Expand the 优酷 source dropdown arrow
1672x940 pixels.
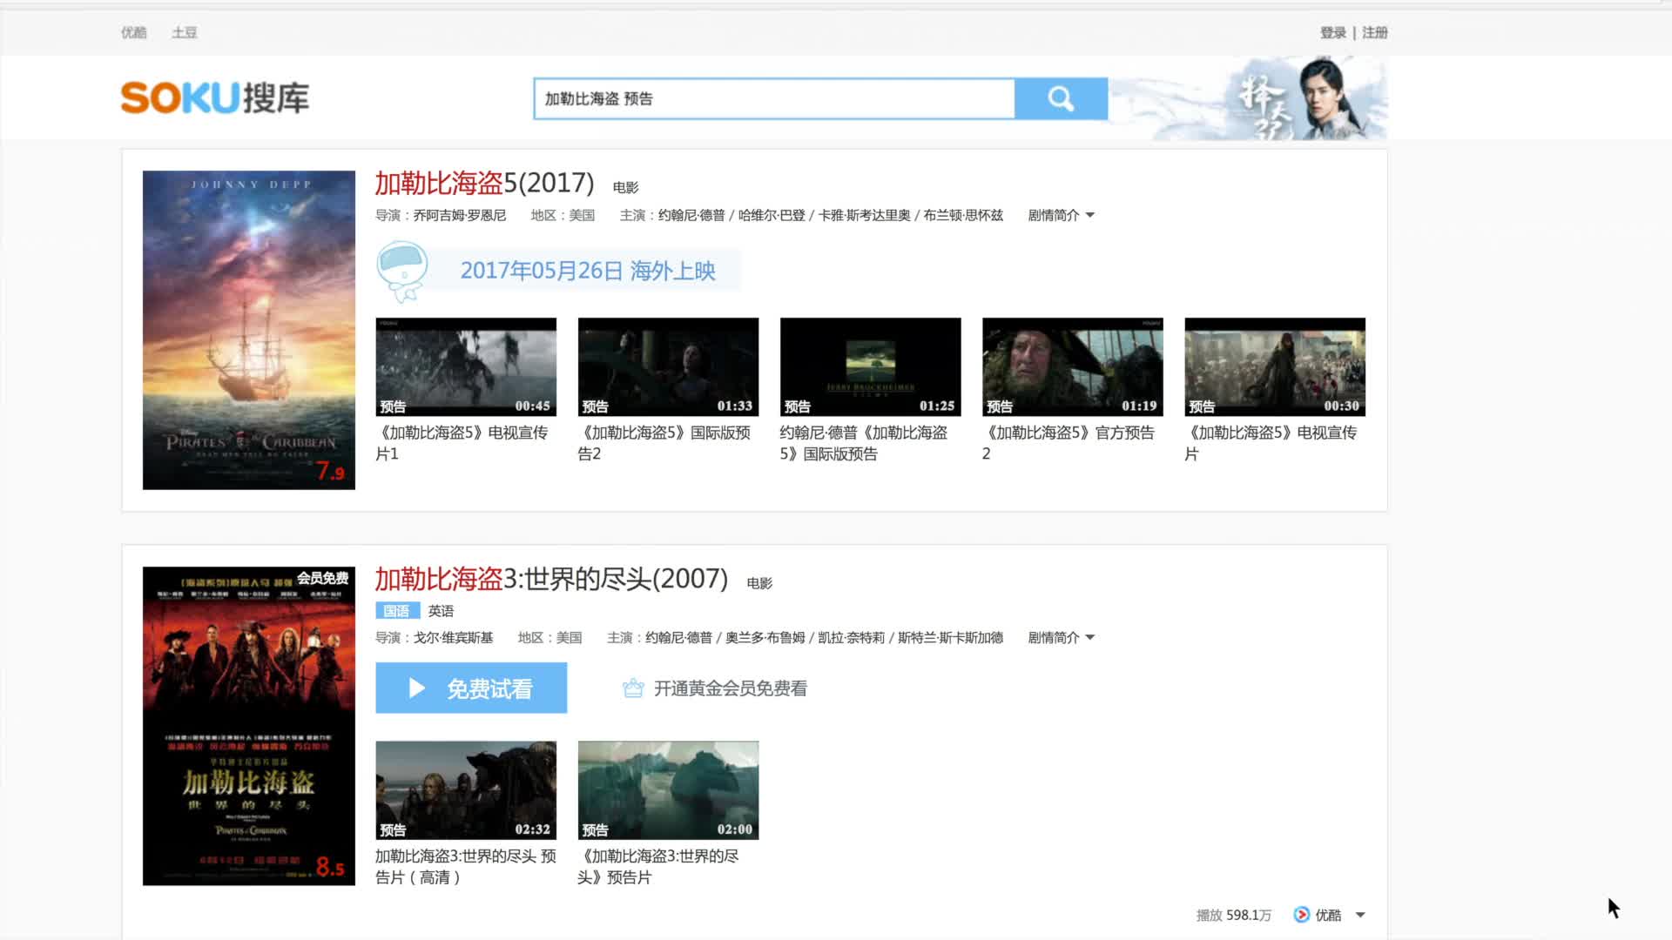1360,915
